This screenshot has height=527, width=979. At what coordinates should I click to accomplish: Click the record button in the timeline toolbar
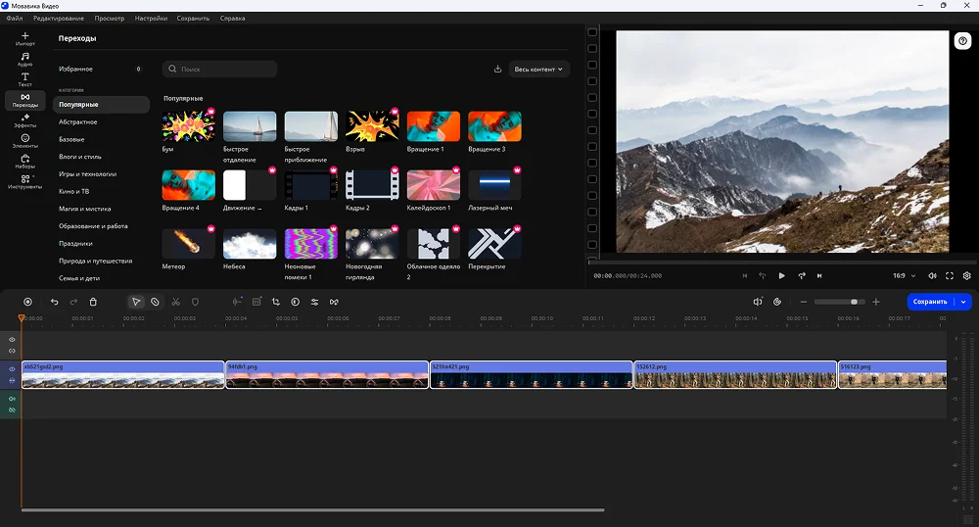[27, 302]
